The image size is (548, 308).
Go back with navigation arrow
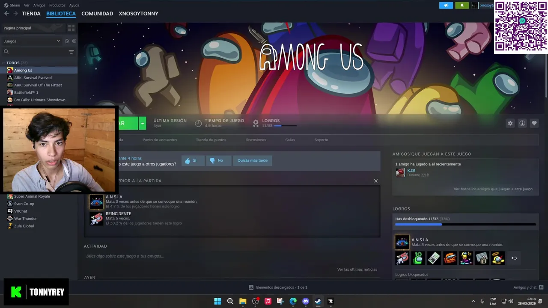coord(6,14)
